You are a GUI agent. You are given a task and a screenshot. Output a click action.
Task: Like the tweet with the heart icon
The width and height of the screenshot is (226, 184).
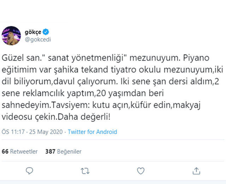pos(141,171)
